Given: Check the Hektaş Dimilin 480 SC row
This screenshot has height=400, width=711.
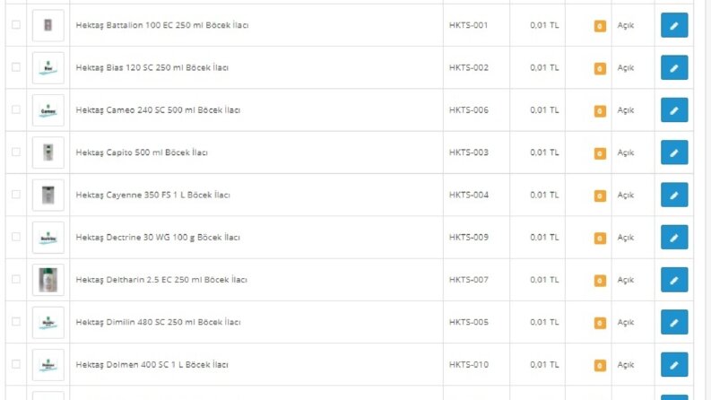Looking at the screenshot, I should [x=16, y=322].
